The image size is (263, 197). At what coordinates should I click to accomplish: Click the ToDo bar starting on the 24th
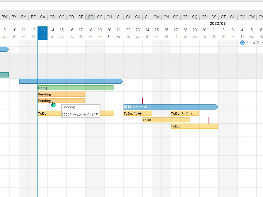click(x=166, y=120)
